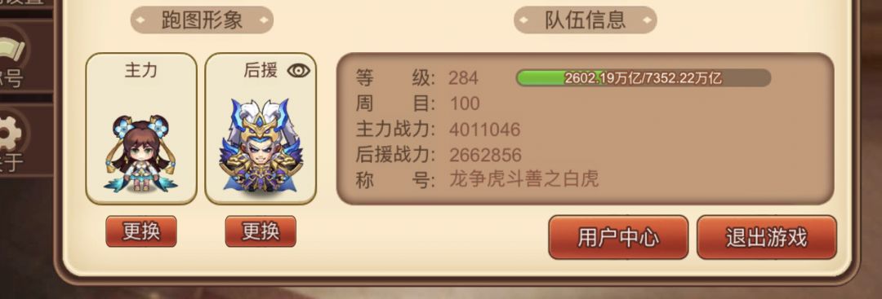Click 更换 under the 后援 card
Screen dimensions: 882x299
[x=261, y=231]
